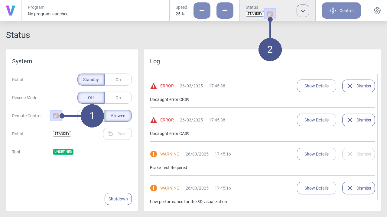The height and width of the screenshot is (217, 387).
Task: Open settings gear icon
Action: (x=377, y=11)
